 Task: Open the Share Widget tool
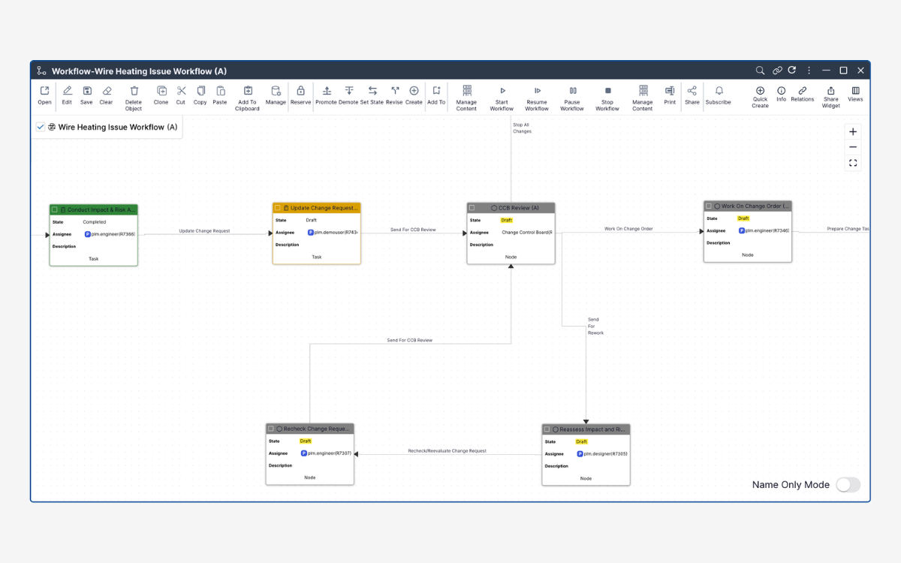tap(830, 91)
